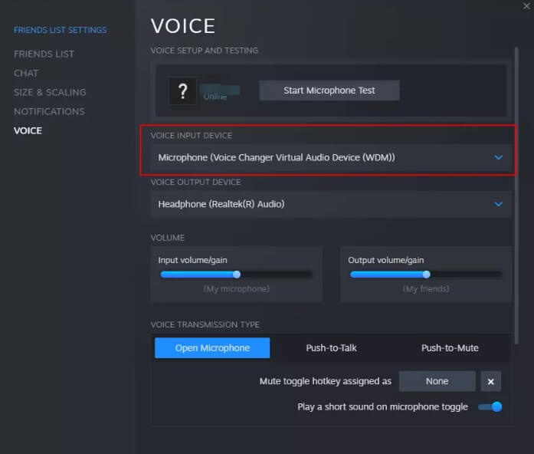Click the None hotkey assignment button
Viewport: 534px width, 454px height.
[x=437, y=381]
